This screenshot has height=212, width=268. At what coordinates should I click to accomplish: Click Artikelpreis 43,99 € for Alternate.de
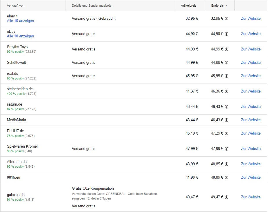click(x=192, y=164)
